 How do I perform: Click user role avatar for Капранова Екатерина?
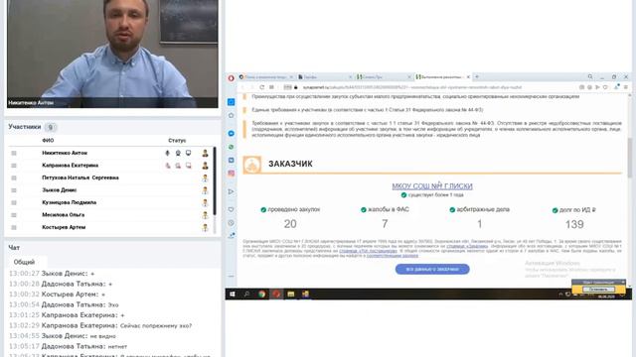[206, 166]
